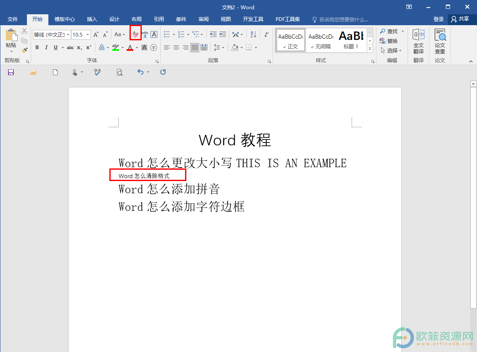Click the Clear All Formatting eraser icon
Image resolution: width=477 pixels, height=352 pixels.
point(136,34)
